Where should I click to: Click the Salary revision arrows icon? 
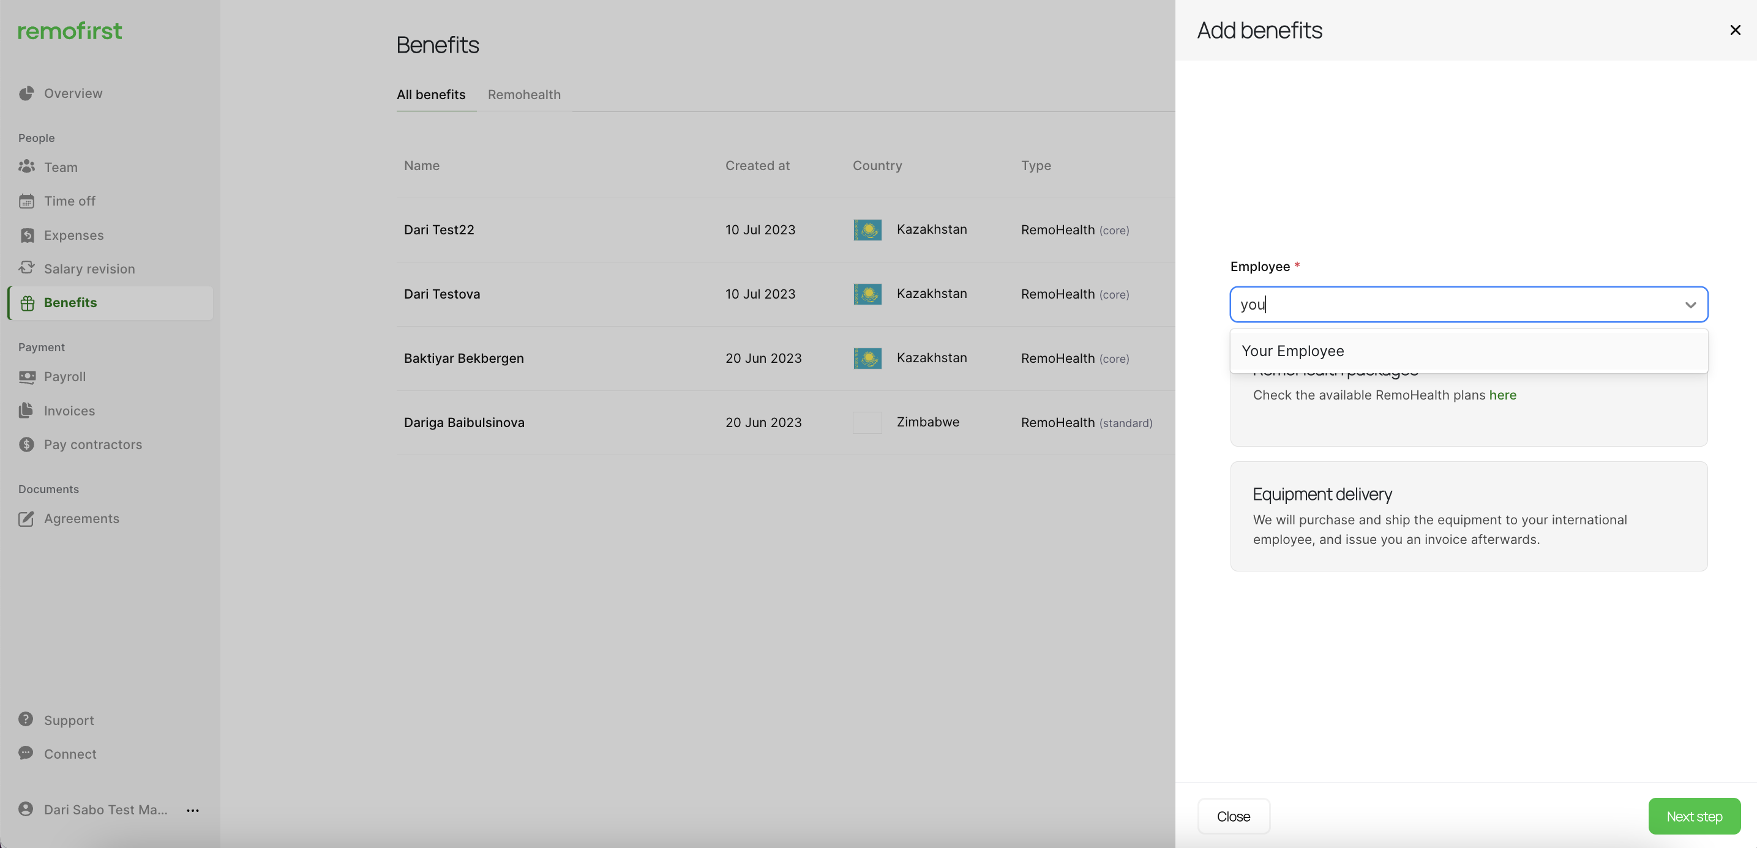[26, 268]
